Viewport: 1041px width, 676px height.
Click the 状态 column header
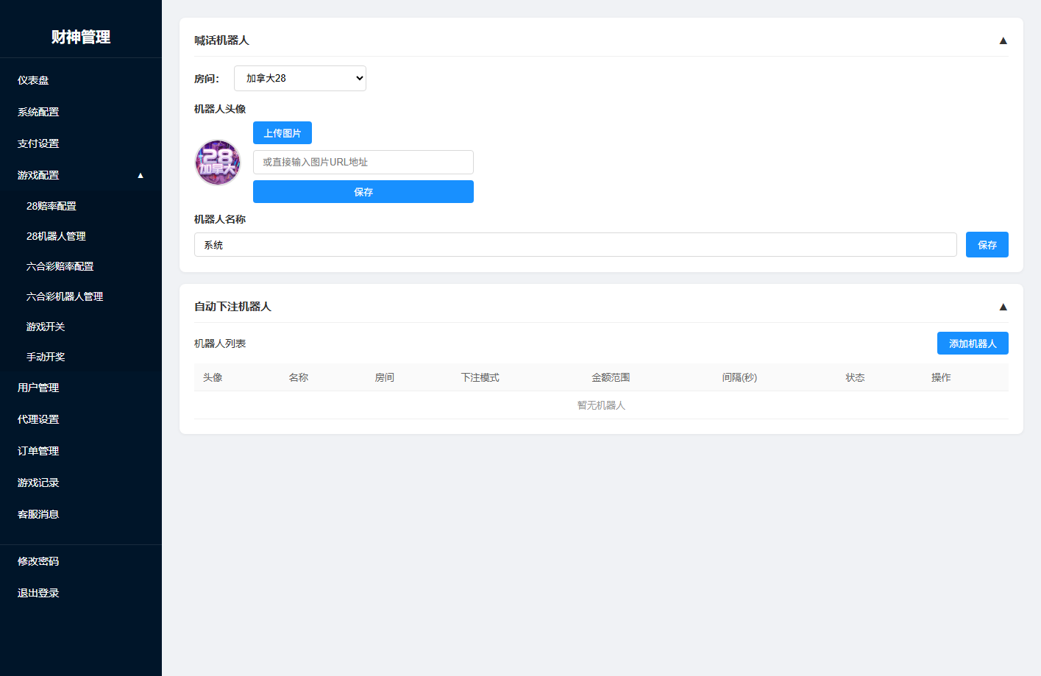coord(855,377)
